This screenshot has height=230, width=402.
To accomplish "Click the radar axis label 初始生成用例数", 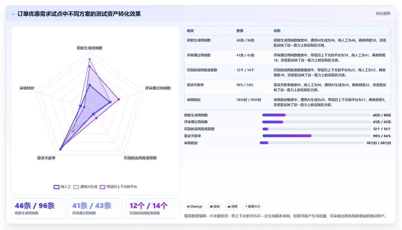I will (x=90, y=48).
